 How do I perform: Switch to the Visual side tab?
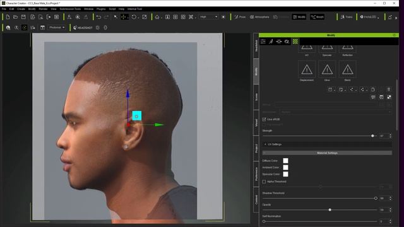point(256,122)
